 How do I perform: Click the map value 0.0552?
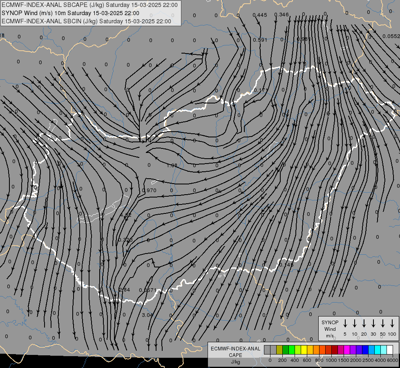click(391, 36)
